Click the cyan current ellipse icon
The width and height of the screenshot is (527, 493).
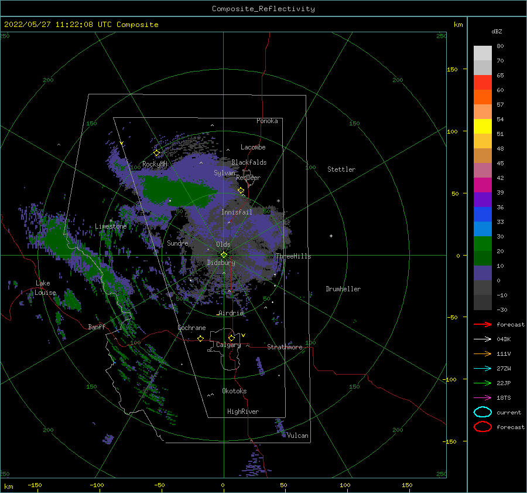(482, 412)
